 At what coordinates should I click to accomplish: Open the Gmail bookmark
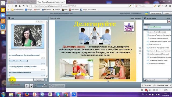click(x=37, y=10)
